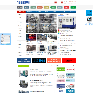Click the red search icon in the header
Viewport: 93px width, 93px height.
[x=56, y=3]
